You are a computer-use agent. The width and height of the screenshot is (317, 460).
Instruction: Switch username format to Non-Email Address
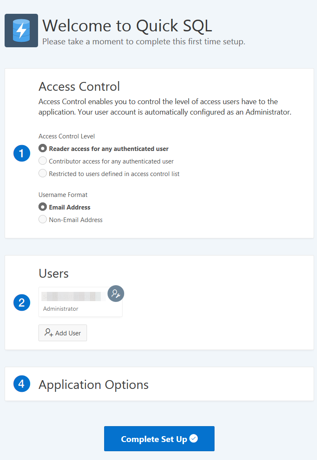(43, 220)
